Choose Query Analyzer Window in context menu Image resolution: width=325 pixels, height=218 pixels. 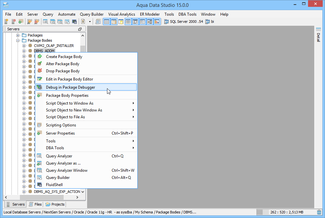click(86, 170)
